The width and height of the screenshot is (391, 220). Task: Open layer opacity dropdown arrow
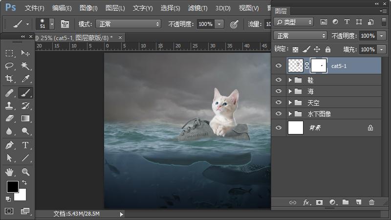tap(382, 36)
